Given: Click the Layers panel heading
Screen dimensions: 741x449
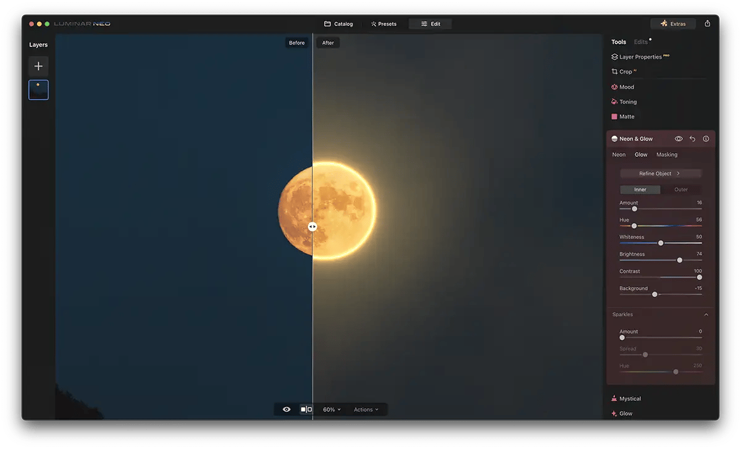Looking at the screenshot, I should pyautogui.click(x=38, y=44).
